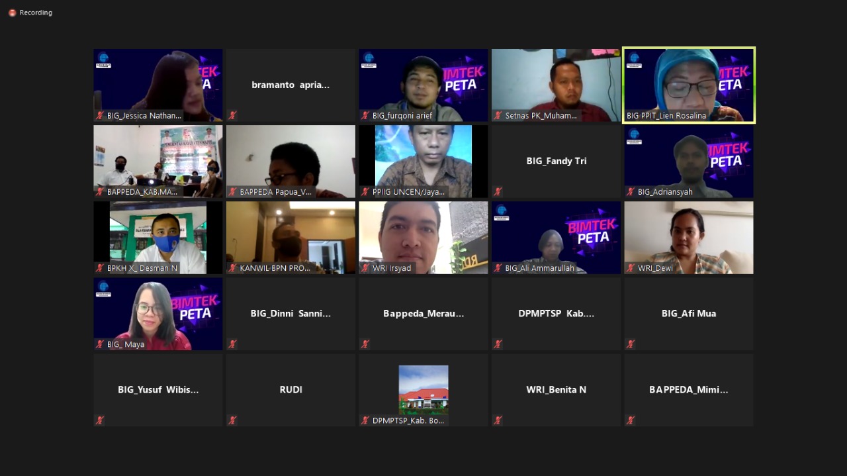Click muted mic icon on WRI_Benita N tile

point(498,420)
